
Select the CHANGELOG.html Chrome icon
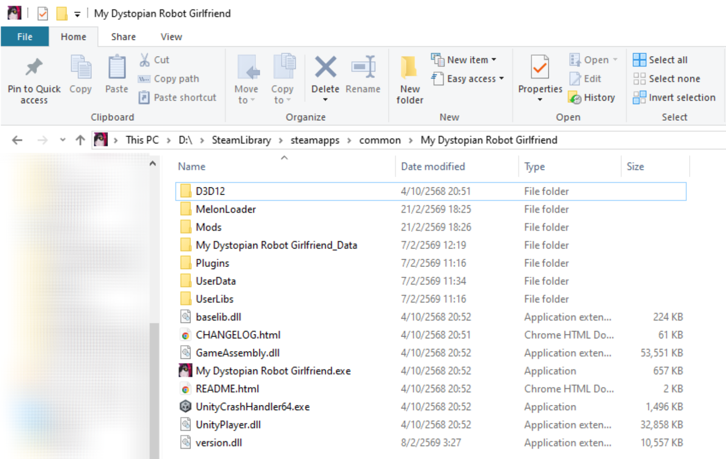185,335
